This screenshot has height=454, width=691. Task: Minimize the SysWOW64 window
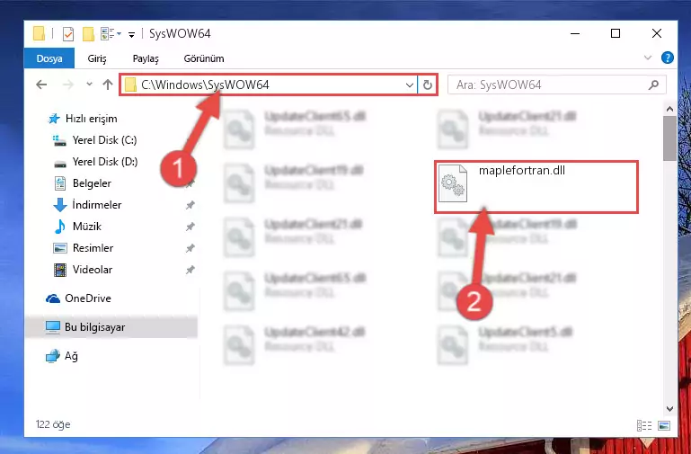click(x=575, y=33)
